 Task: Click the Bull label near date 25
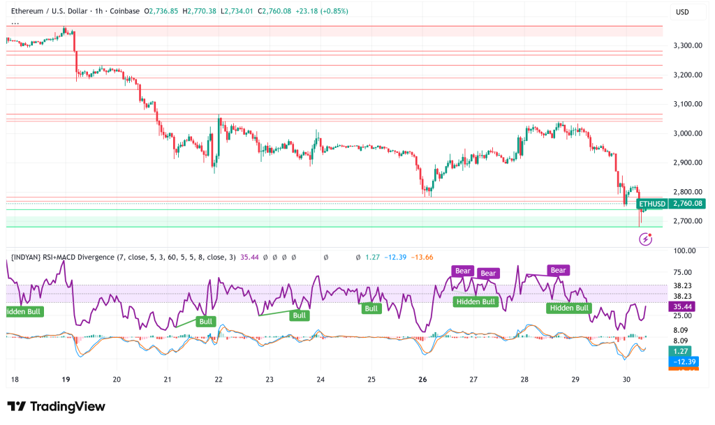click(x=371, y=308)
